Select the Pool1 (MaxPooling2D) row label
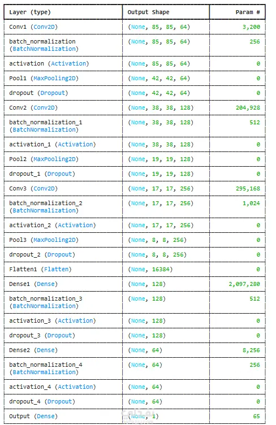276x425 pixels. [x=44, y=79]
